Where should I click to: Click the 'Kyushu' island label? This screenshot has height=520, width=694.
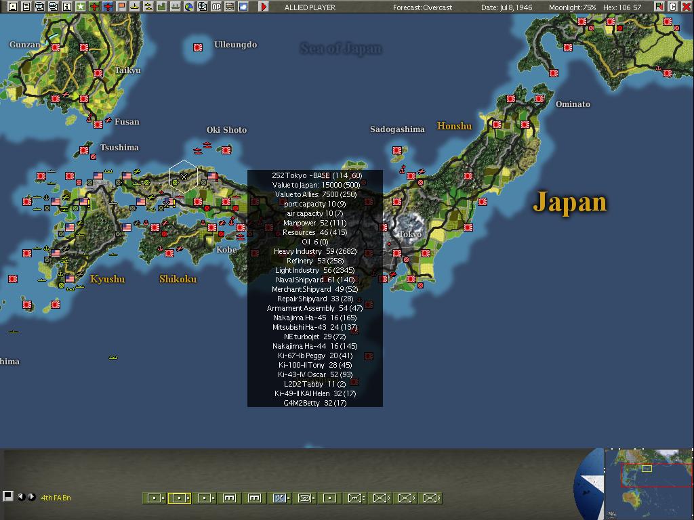[x=107, y=279]
